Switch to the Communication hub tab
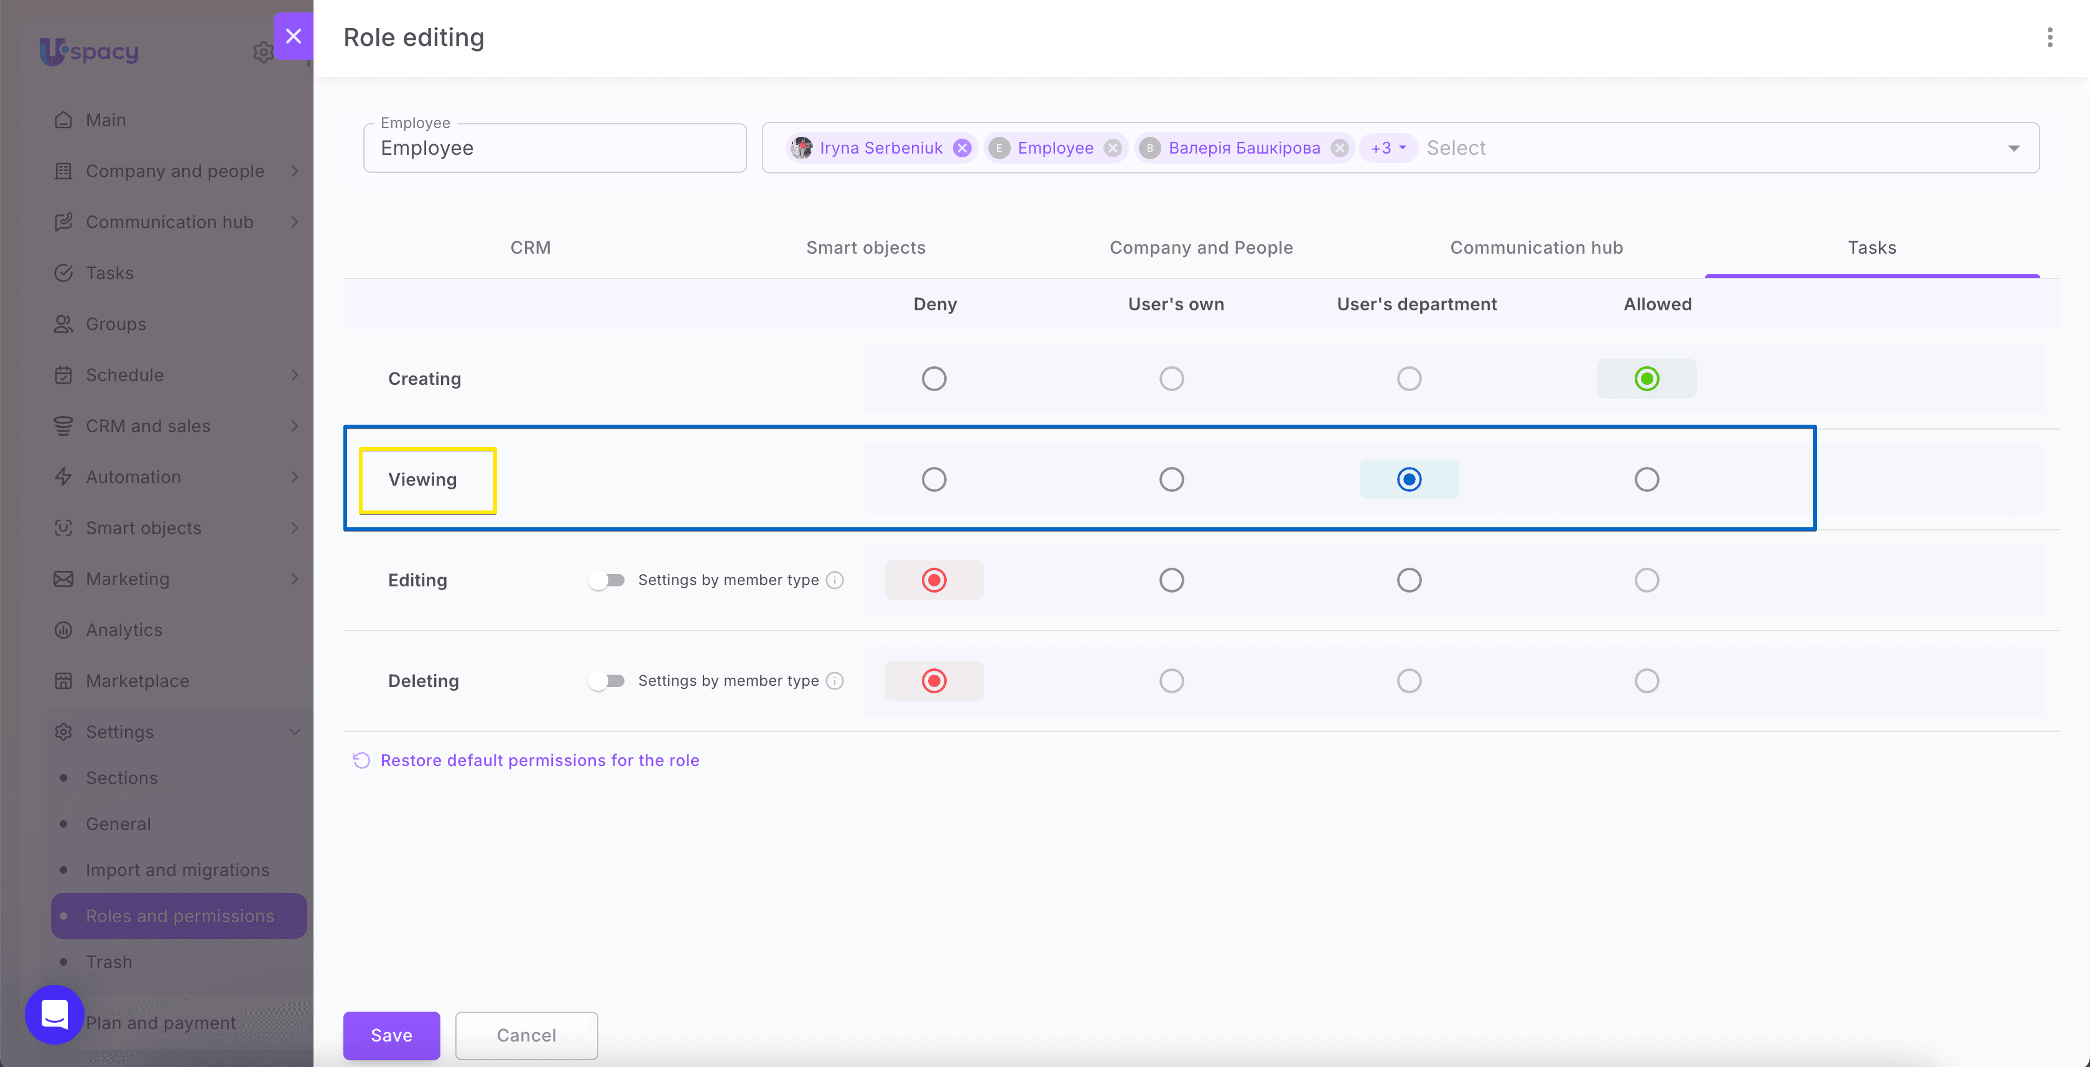2090x1067 pixels. [1536, 248]
